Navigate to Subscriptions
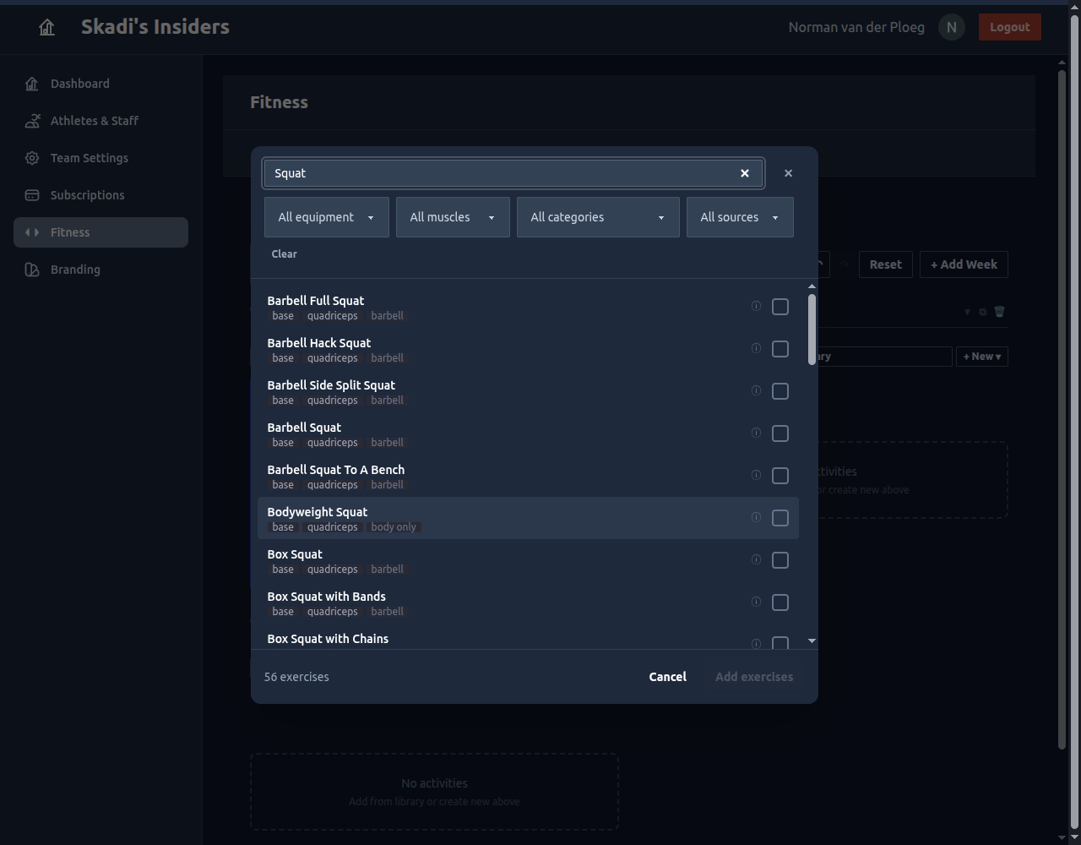This screenshot has width=1081, height=845. [x=100, y=195]
